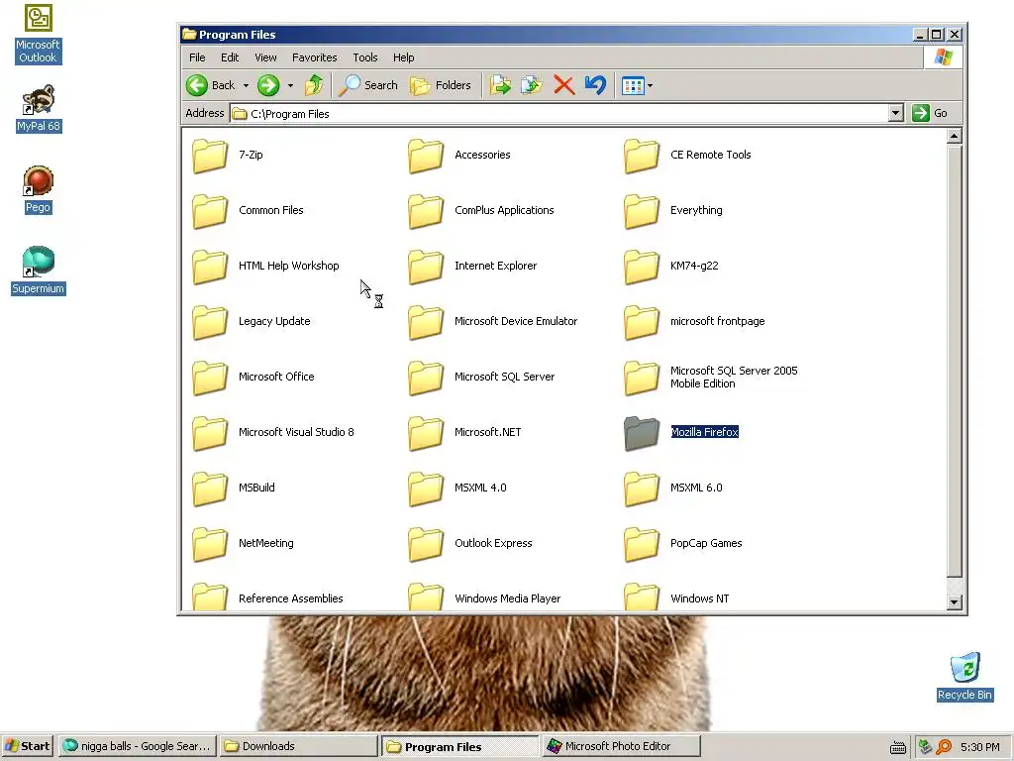Viewport: 1014px width, 761px height.
Task: Click the Outlook Express folder label
Action: click(493, 544)
